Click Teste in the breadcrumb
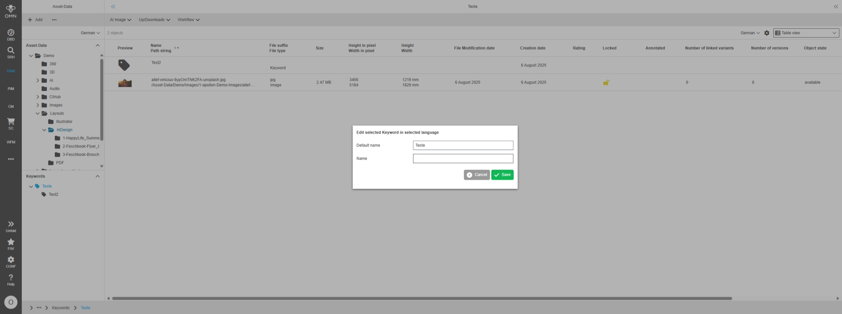This screenshot has height=314, width=842. (85, 308)
